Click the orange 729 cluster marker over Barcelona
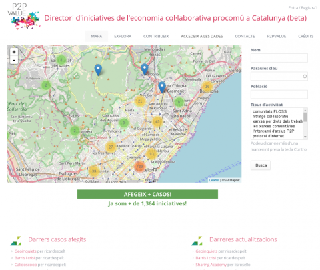Screen dimensions: 320x270 (139, 167)
